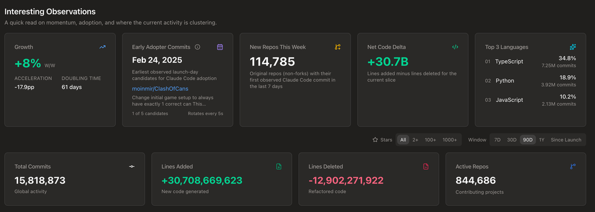Image resolution: width=595 pixels, height=212 pixels.
Task: Select the All stars filter
Action: [x=403, y=140]
